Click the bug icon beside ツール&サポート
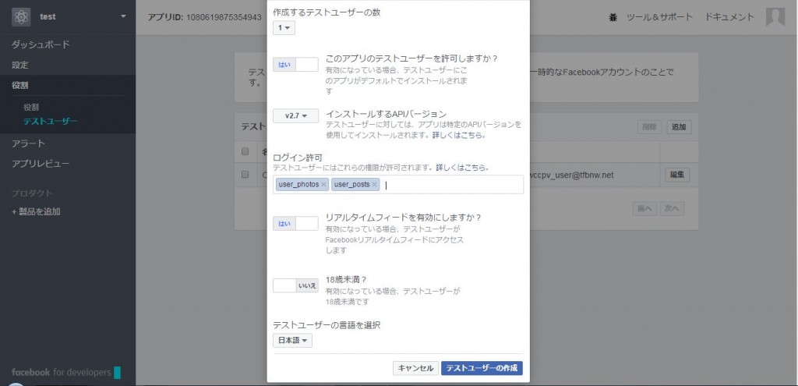Screen dimensions: 798x386 (613, 17)
